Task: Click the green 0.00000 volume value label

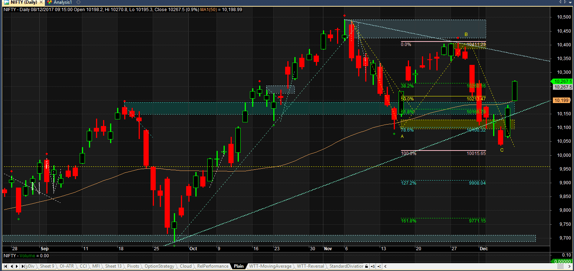Action: point(562,261)
